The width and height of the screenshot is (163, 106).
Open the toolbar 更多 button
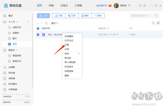pyautogui.click(x=98, y=15)
